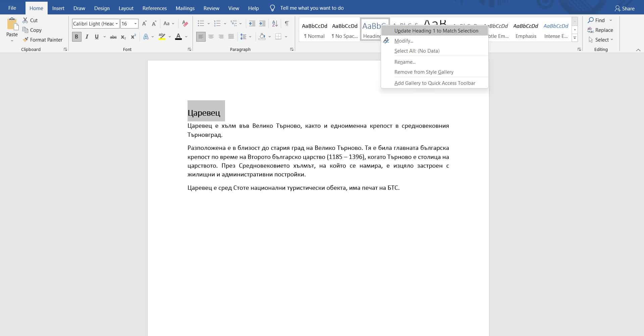
Task: Toggle paragraph mark visibility
Action: tap(287, 23)
